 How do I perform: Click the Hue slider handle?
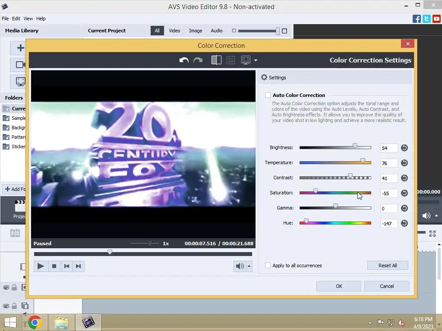pos(306,221)
